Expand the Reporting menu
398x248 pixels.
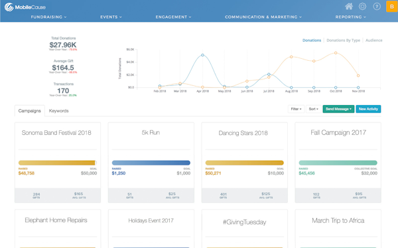[350, 17]
